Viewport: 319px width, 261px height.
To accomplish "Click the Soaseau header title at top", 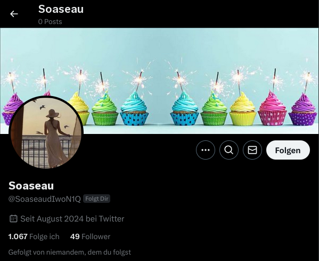I will coord(61,9).
